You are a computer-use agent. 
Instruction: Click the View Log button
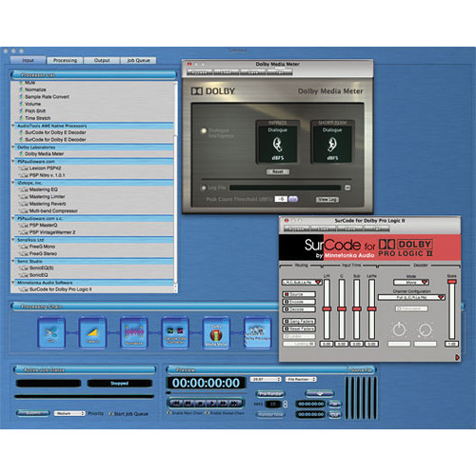point(327,199)
